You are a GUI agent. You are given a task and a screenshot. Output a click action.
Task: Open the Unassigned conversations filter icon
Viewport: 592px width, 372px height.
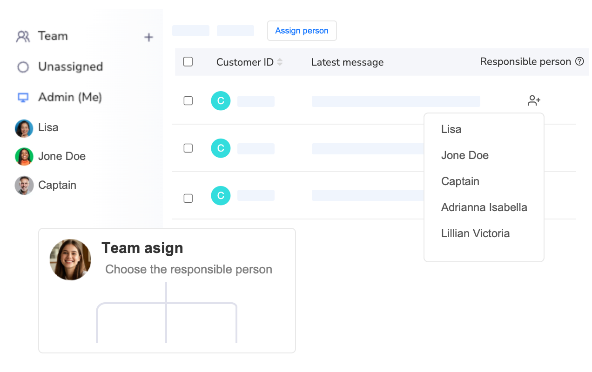click(22, 67)
